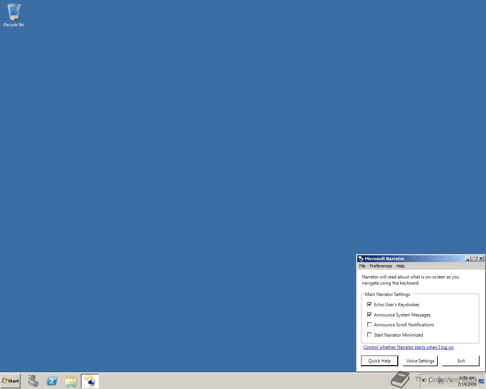Click the network tray icon
The height and width of the screenshot is (389, 486).
(441, 381)
